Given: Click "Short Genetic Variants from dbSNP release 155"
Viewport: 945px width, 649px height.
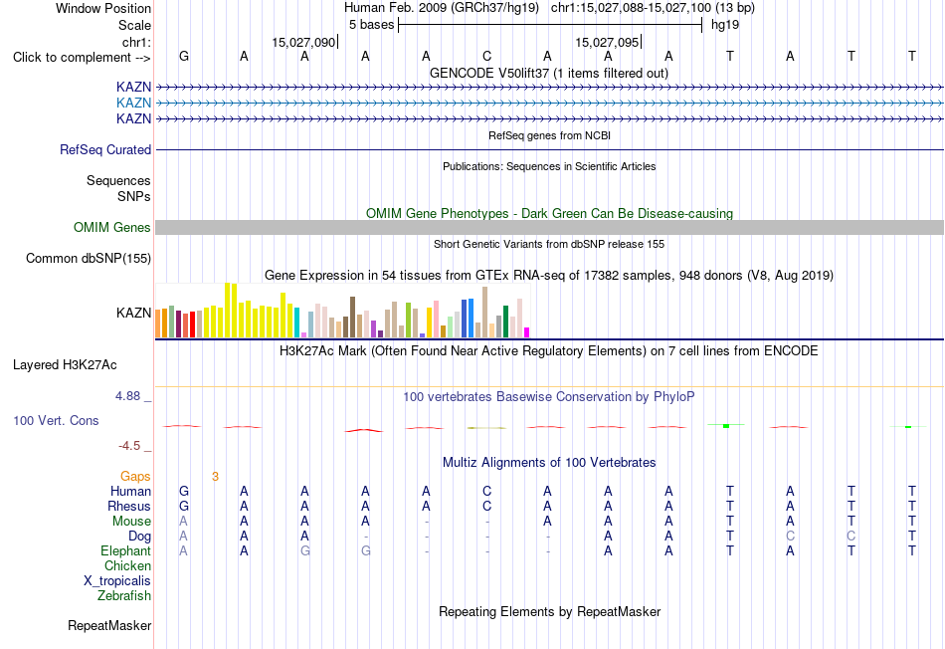Looking at the screenshot, I should pyautogui.click(x=549, y=244).
